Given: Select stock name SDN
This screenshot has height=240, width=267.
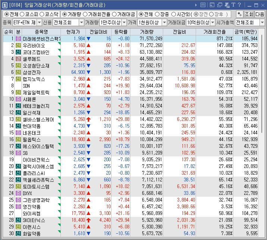Looking at the screenshot, I should tap(27, 86).
